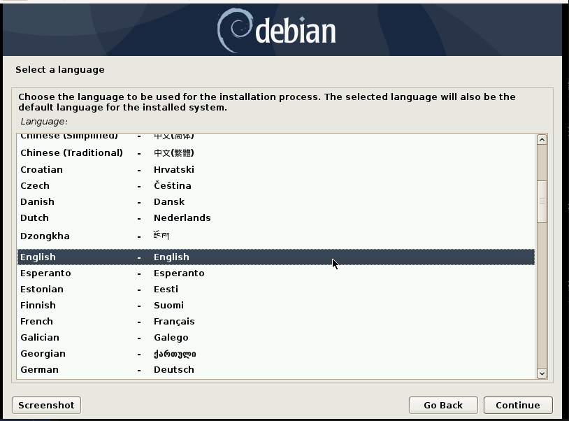Select Estonian from the list
This screenshot has width=569, height=421.
[x=276, y=290]
